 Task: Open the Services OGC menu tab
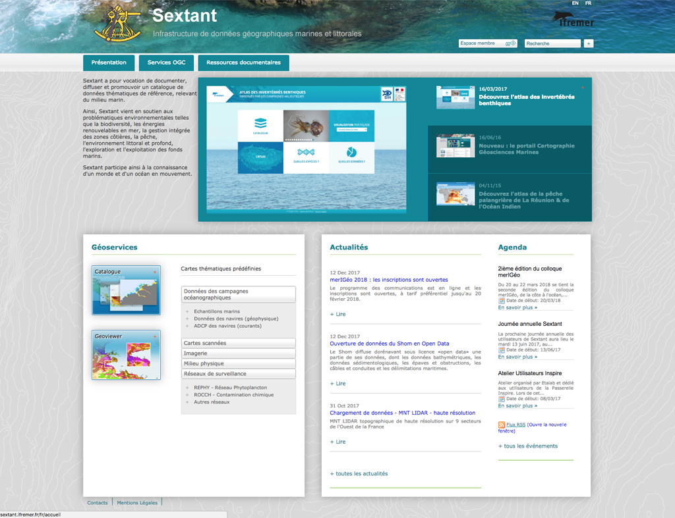point(166,63)
